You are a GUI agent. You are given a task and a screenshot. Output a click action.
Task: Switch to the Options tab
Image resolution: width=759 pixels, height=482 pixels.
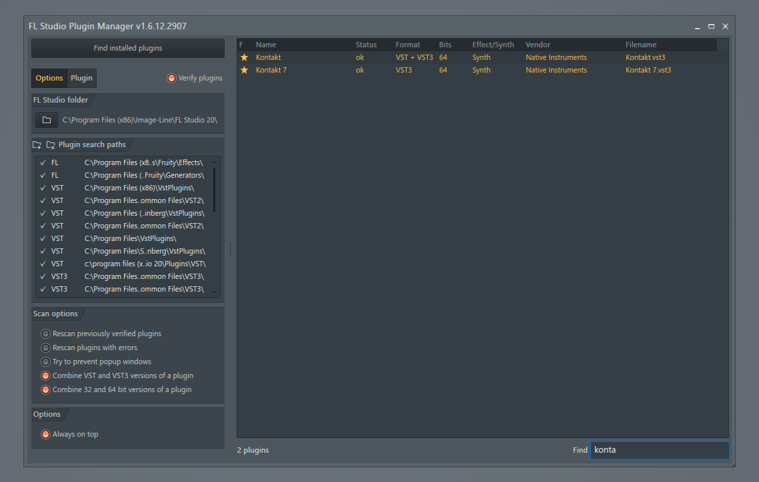click(49, 78)
